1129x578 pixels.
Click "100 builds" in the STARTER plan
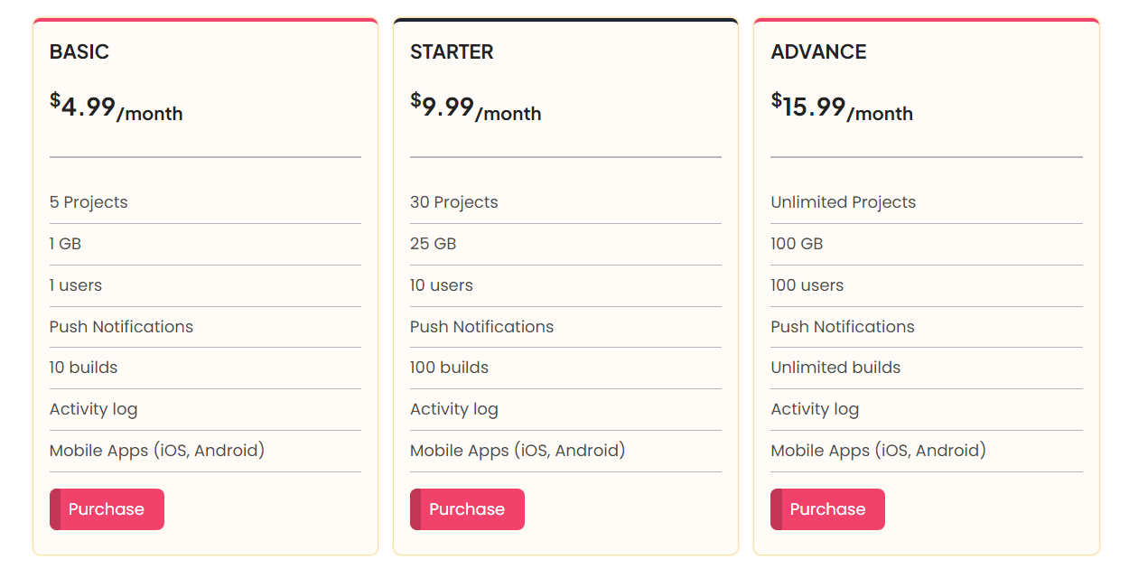tap(449, 368)
